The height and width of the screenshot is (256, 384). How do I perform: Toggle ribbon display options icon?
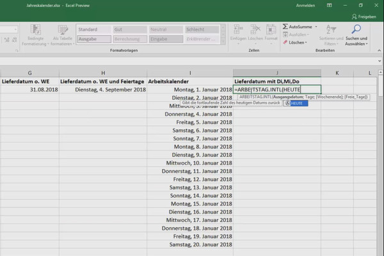[x=330, y=5]
